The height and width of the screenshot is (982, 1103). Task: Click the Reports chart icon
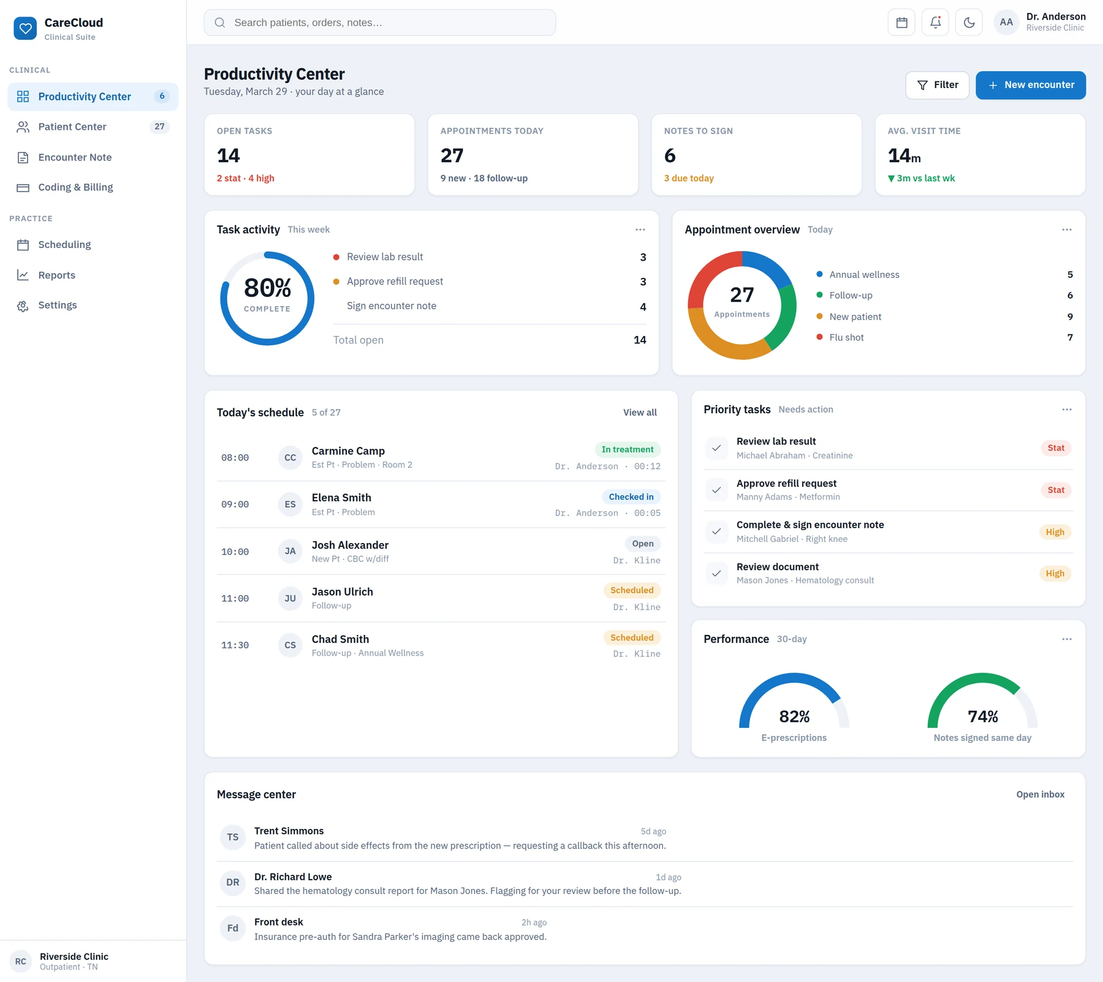click(x=23, y=275)
